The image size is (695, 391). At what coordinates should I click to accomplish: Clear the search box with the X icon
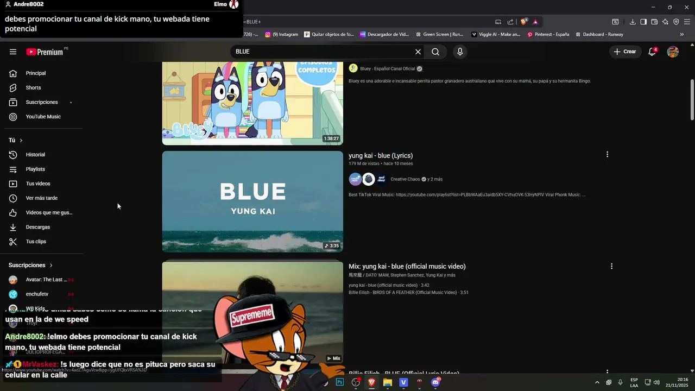(x=418, y=52)
